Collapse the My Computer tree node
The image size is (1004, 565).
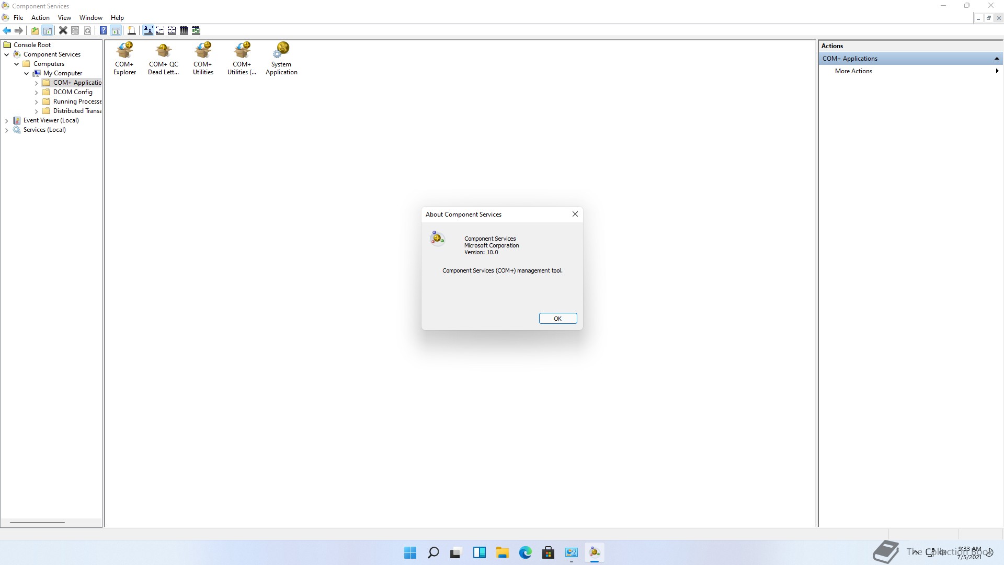(x=27, y=73)
